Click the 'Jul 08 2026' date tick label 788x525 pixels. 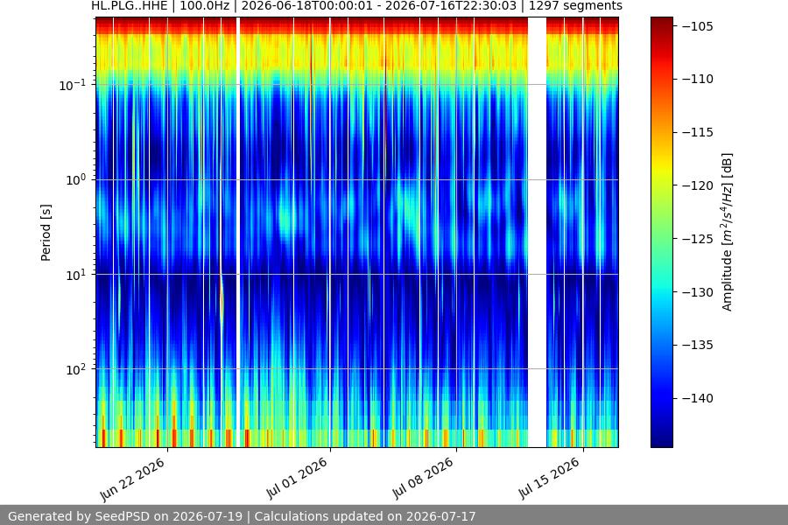click(423, 478)
